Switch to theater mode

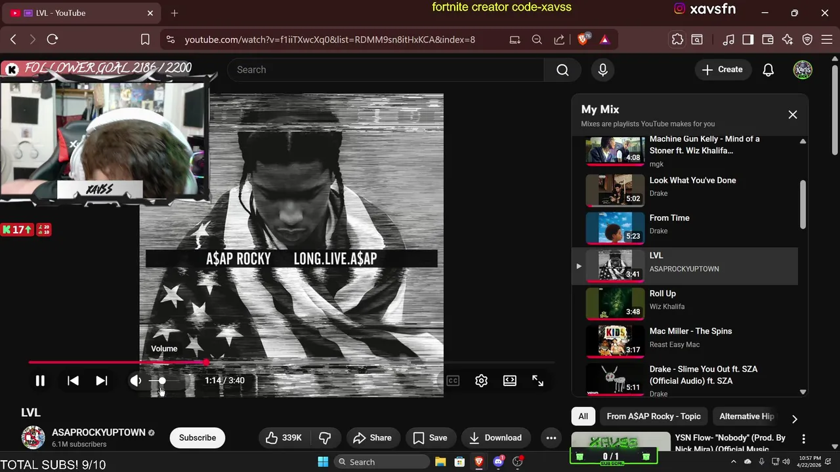(x=510, y=380)
